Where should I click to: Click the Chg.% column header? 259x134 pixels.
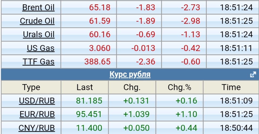180,87
